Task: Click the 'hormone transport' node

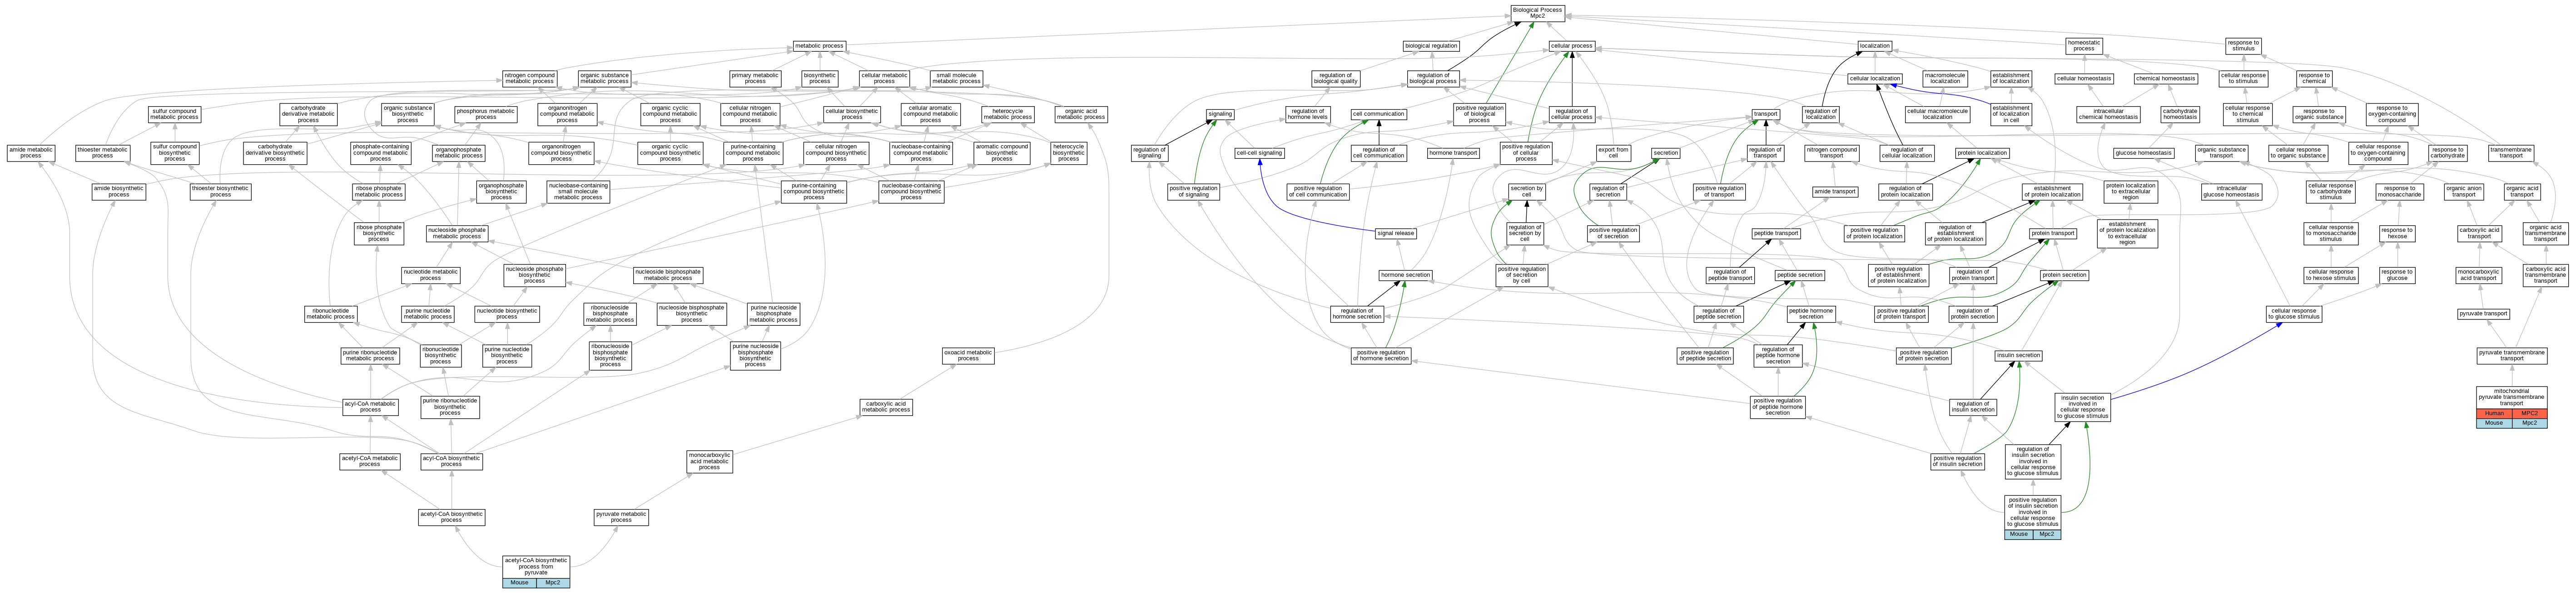Action: pyautogui.click(x=1453, y=153)
